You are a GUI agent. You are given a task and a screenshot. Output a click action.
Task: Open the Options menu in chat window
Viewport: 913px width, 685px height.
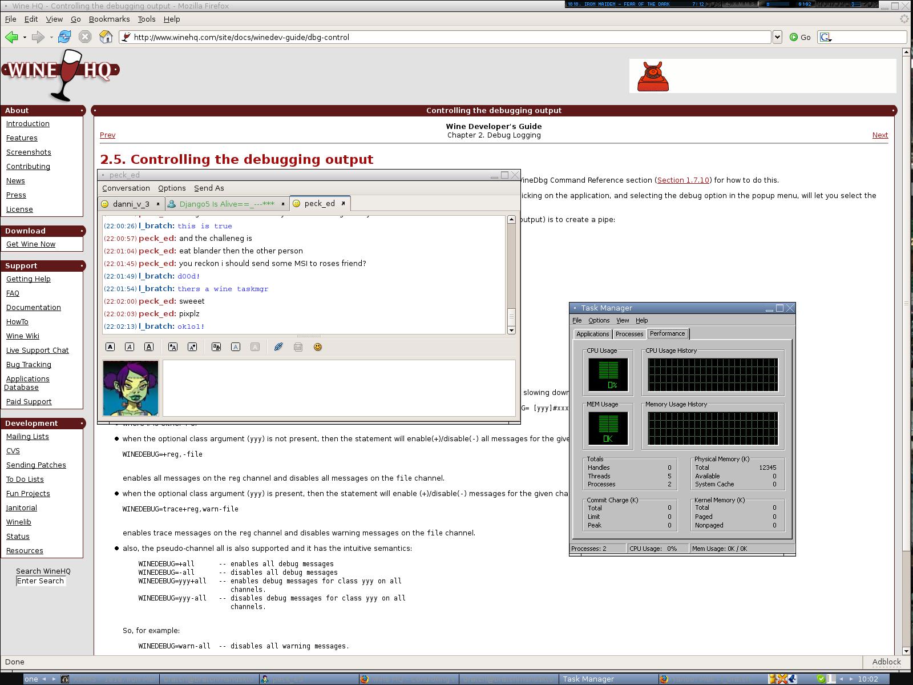172,188
